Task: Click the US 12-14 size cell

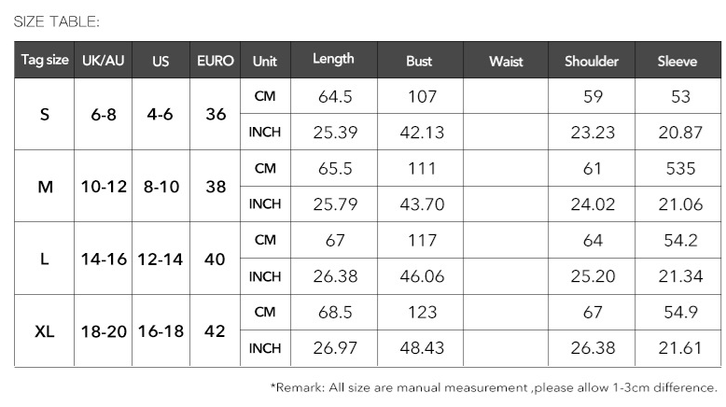Action: point(161,259)
